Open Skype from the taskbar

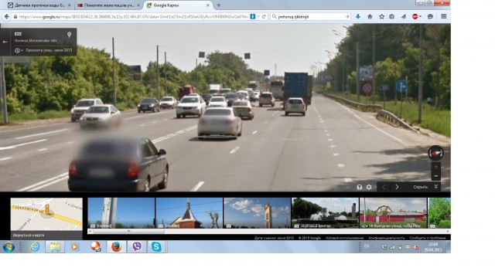pos(156,247)
